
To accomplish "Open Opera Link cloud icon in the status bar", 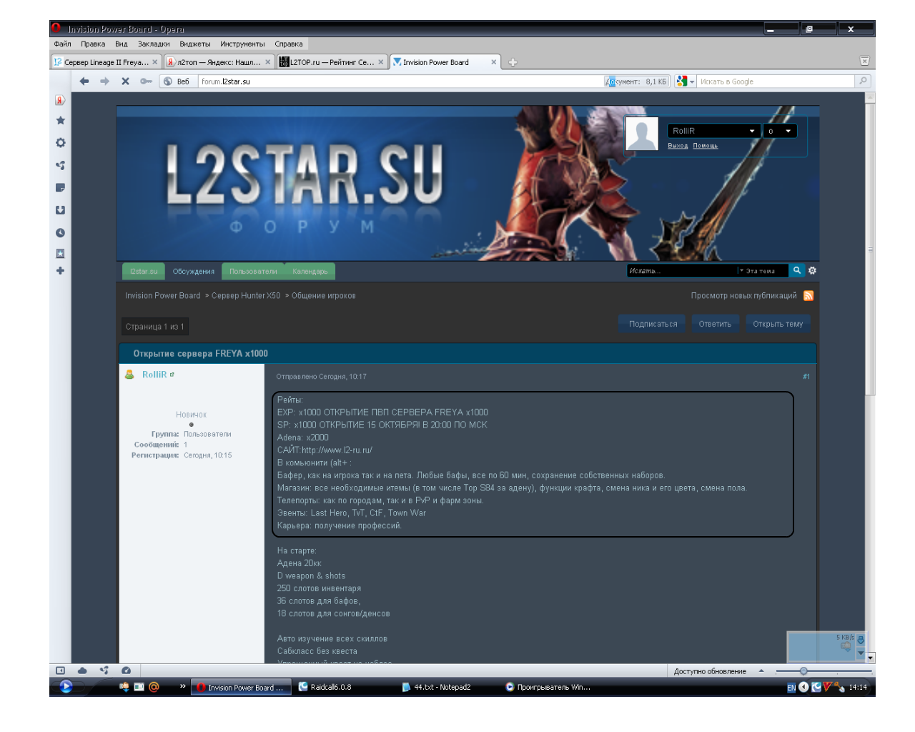I will 82,671.
